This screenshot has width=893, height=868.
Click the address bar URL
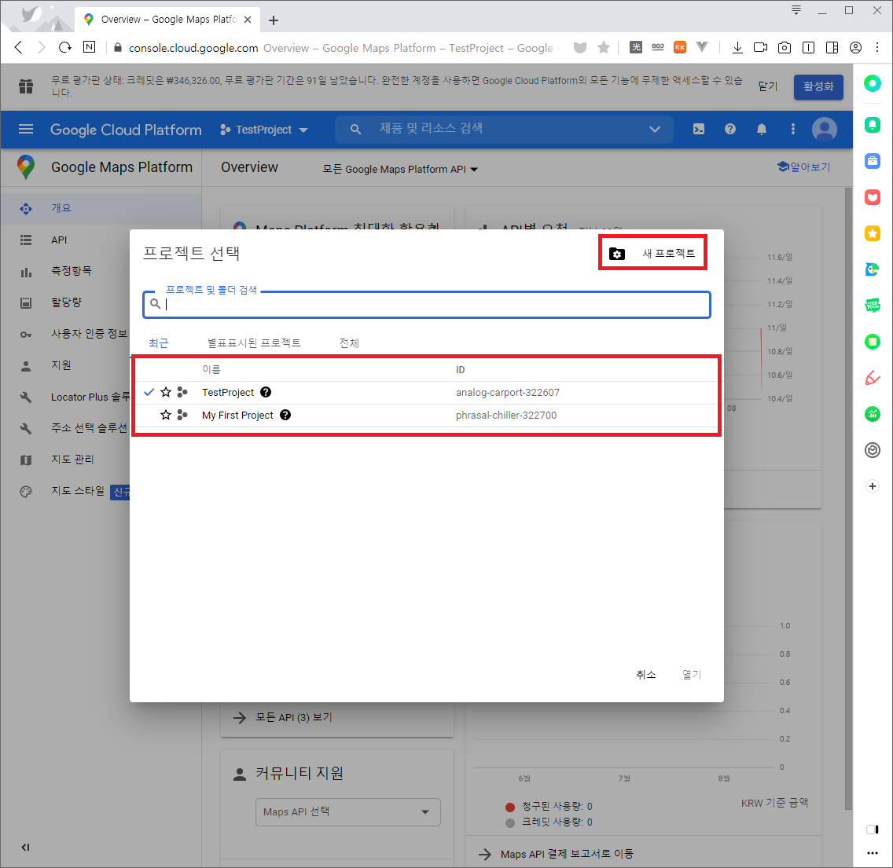193,48
